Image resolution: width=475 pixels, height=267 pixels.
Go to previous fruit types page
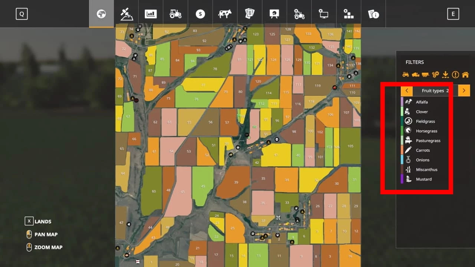(407, 90)
